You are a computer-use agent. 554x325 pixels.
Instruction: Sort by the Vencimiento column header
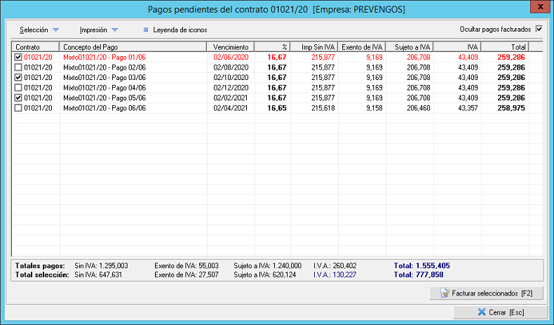230,46
